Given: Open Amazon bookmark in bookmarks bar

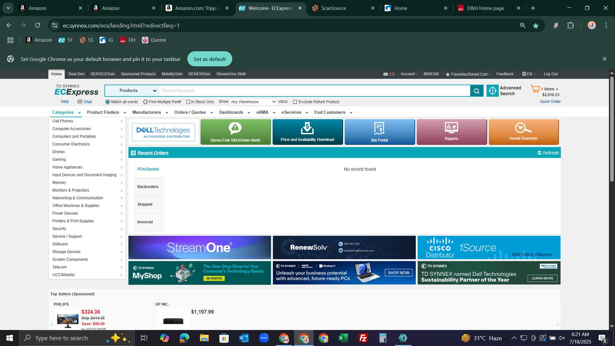Looking at the screenshot, I should pyautogui.click(x=39, y=40).
